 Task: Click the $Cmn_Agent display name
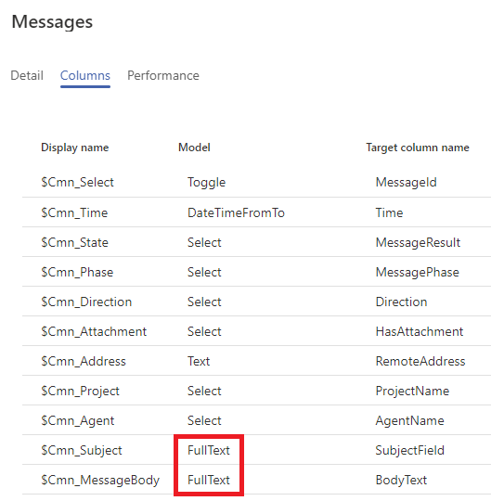click(x=78, y=420)
